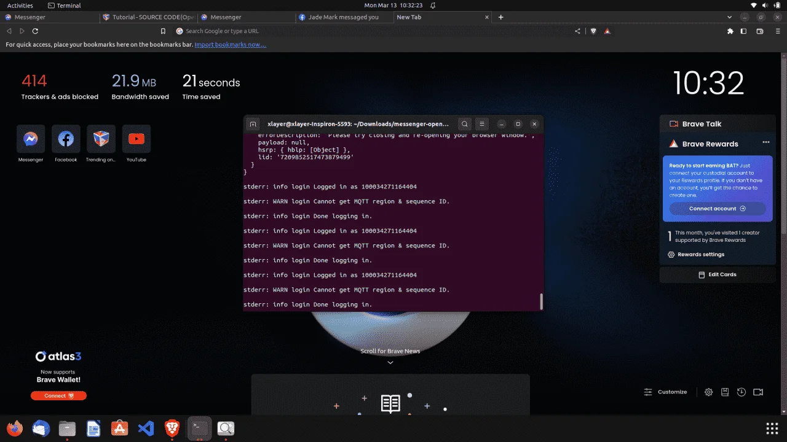
Task: Click terminal line lid: '7209852517473879499'
Action: 306,157
